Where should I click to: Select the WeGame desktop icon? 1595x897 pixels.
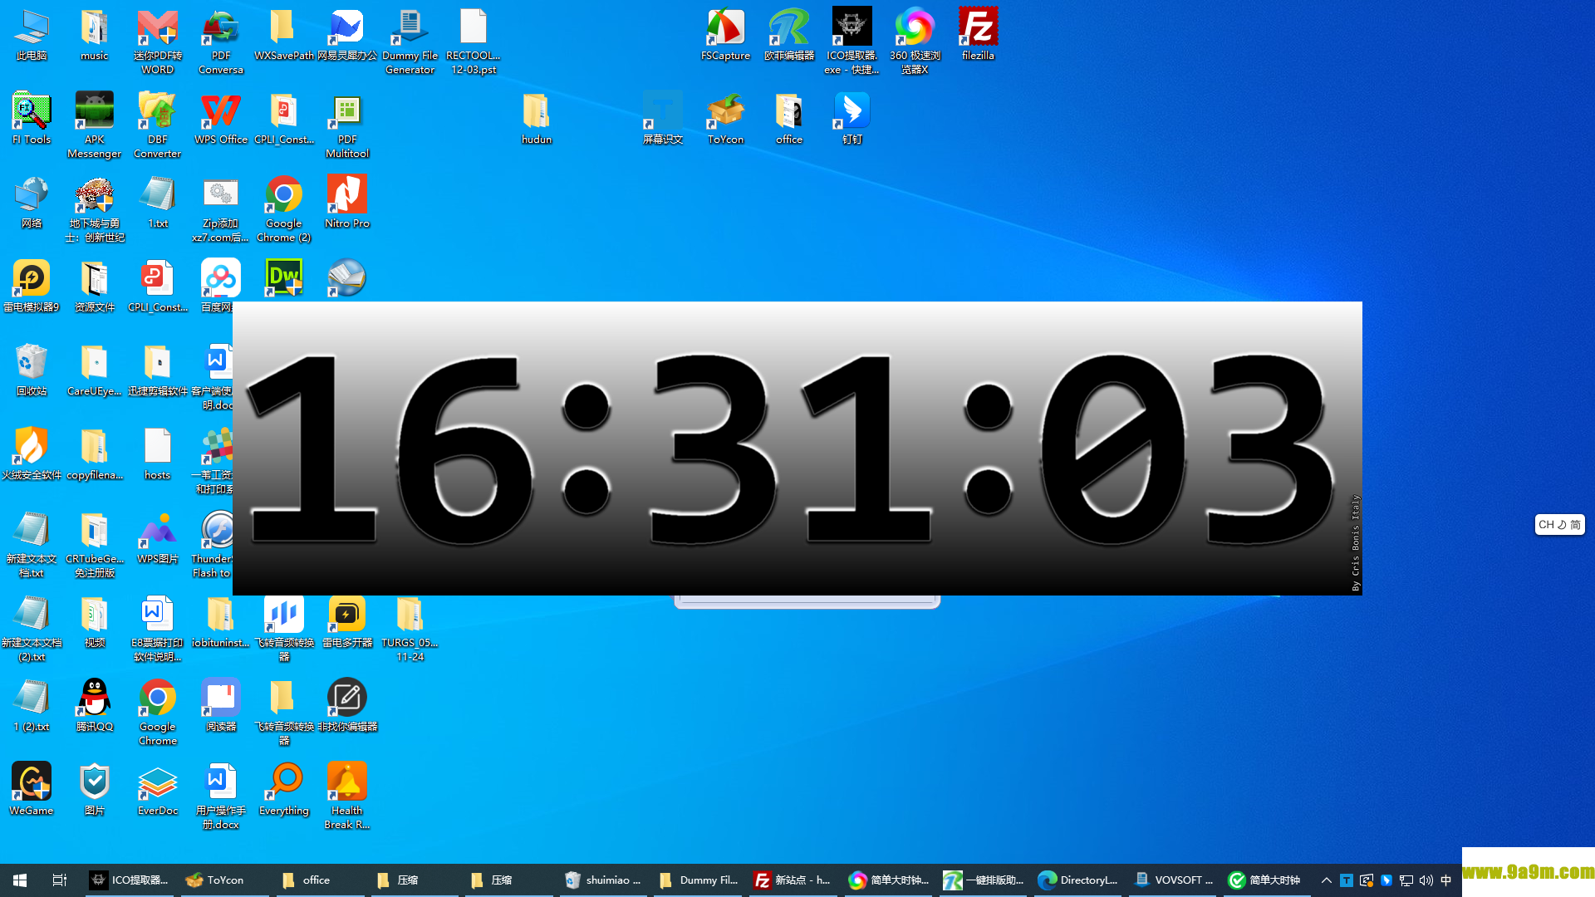(31, 790)
